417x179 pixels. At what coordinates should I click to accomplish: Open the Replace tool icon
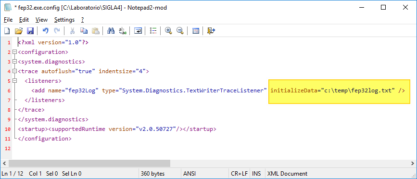122,31
